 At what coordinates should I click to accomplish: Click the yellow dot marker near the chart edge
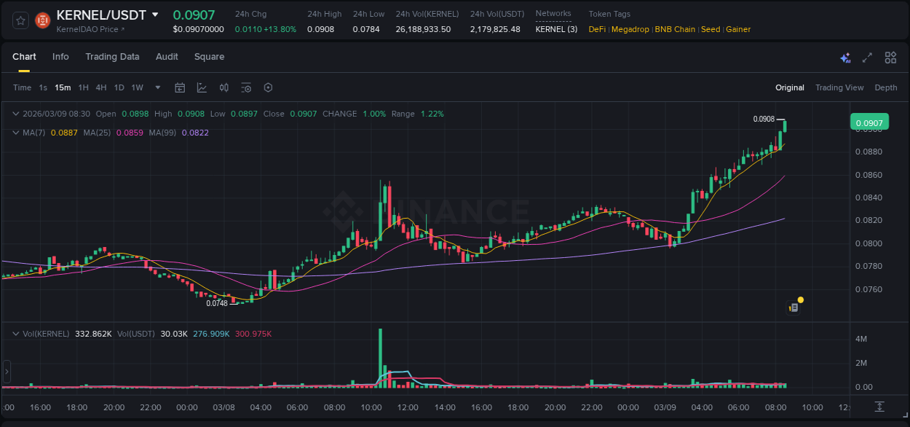click(x=800, y=299)
